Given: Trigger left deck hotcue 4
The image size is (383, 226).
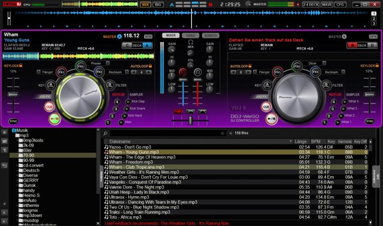Looking at the screenshot, I should pos(117,102).
